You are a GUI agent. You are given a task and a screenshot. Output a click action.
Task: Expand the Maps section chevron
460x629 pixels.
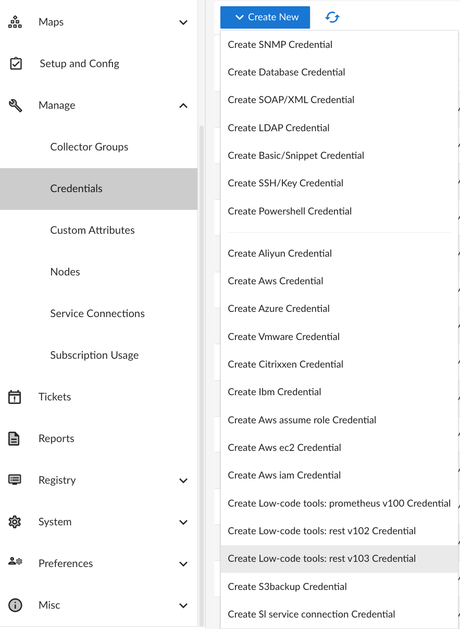[183, 22]
